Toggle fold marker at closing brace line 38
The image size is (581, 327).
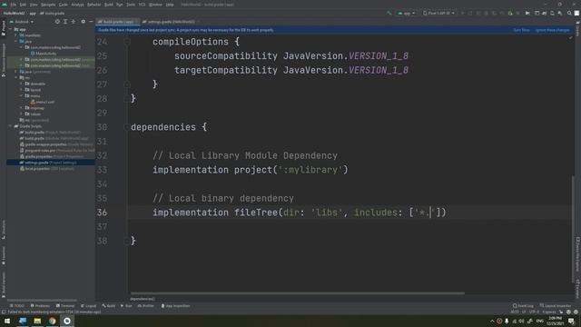(127, 241)
